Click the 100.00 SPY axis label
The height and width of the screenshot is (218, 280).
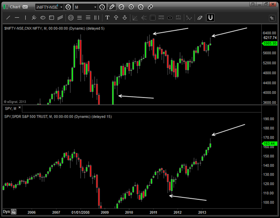269,202
